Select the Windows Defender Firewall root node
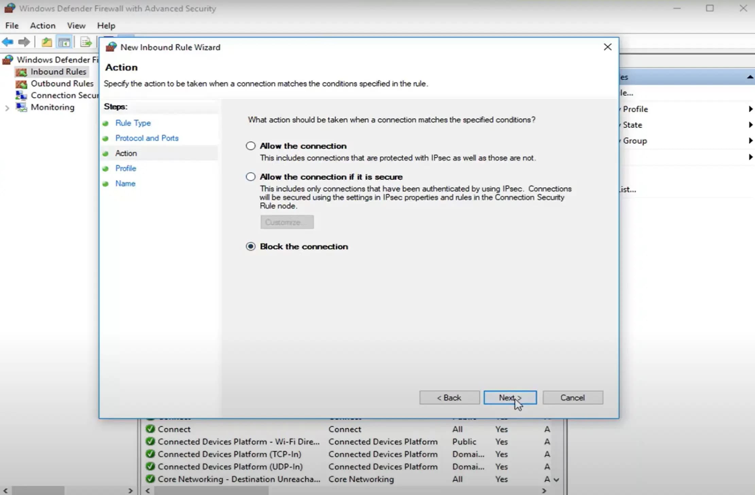This screenshot has height=495, width=755. pyautogui.click(x=57, y=60)
